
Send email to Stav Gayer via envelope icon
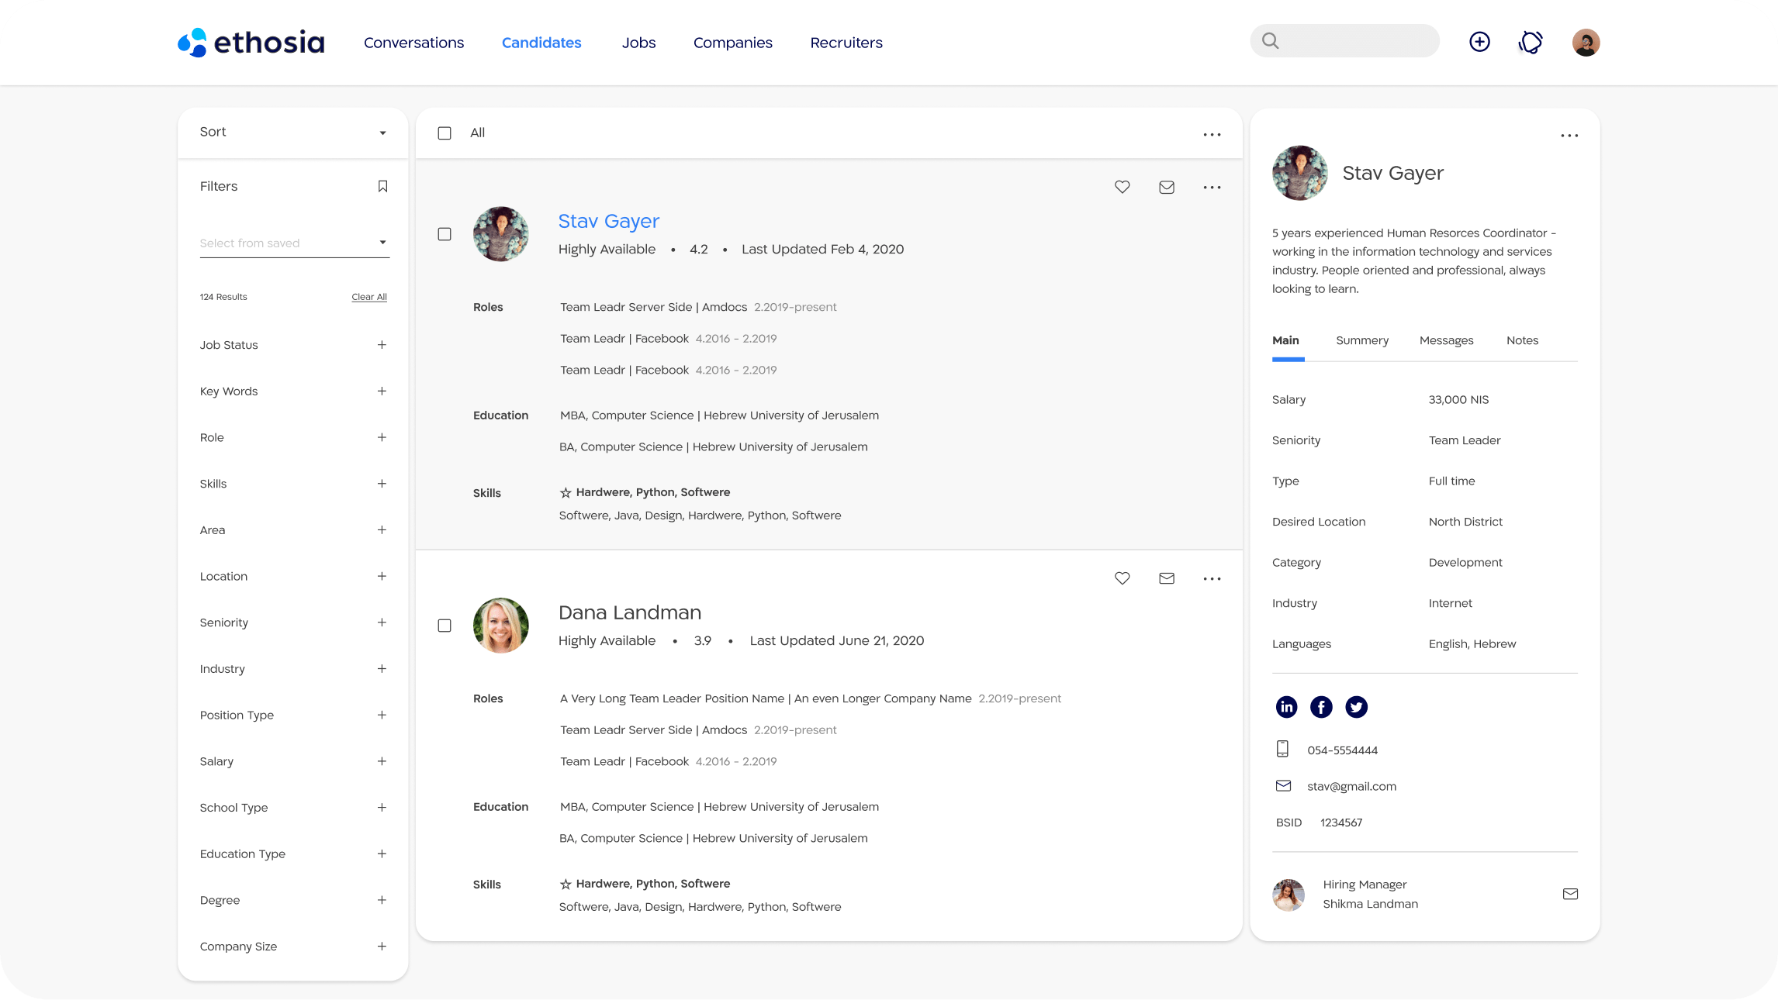[1167, 186]
